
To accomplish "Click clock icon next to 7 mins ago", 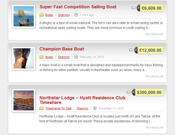I will pyautogui.click(x=76, y=15).
